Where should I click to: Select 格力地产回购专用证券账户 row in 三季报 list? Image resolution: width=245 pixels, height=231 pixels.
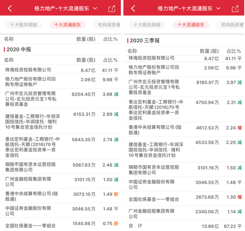[x=184, y=70]
